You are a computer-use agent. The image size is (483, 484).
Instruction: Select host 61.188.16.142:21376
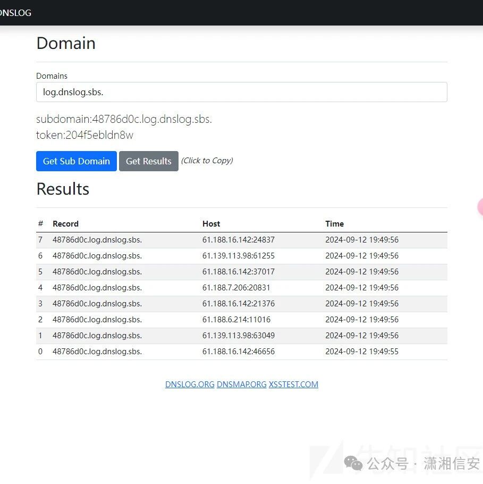(239, 304)
